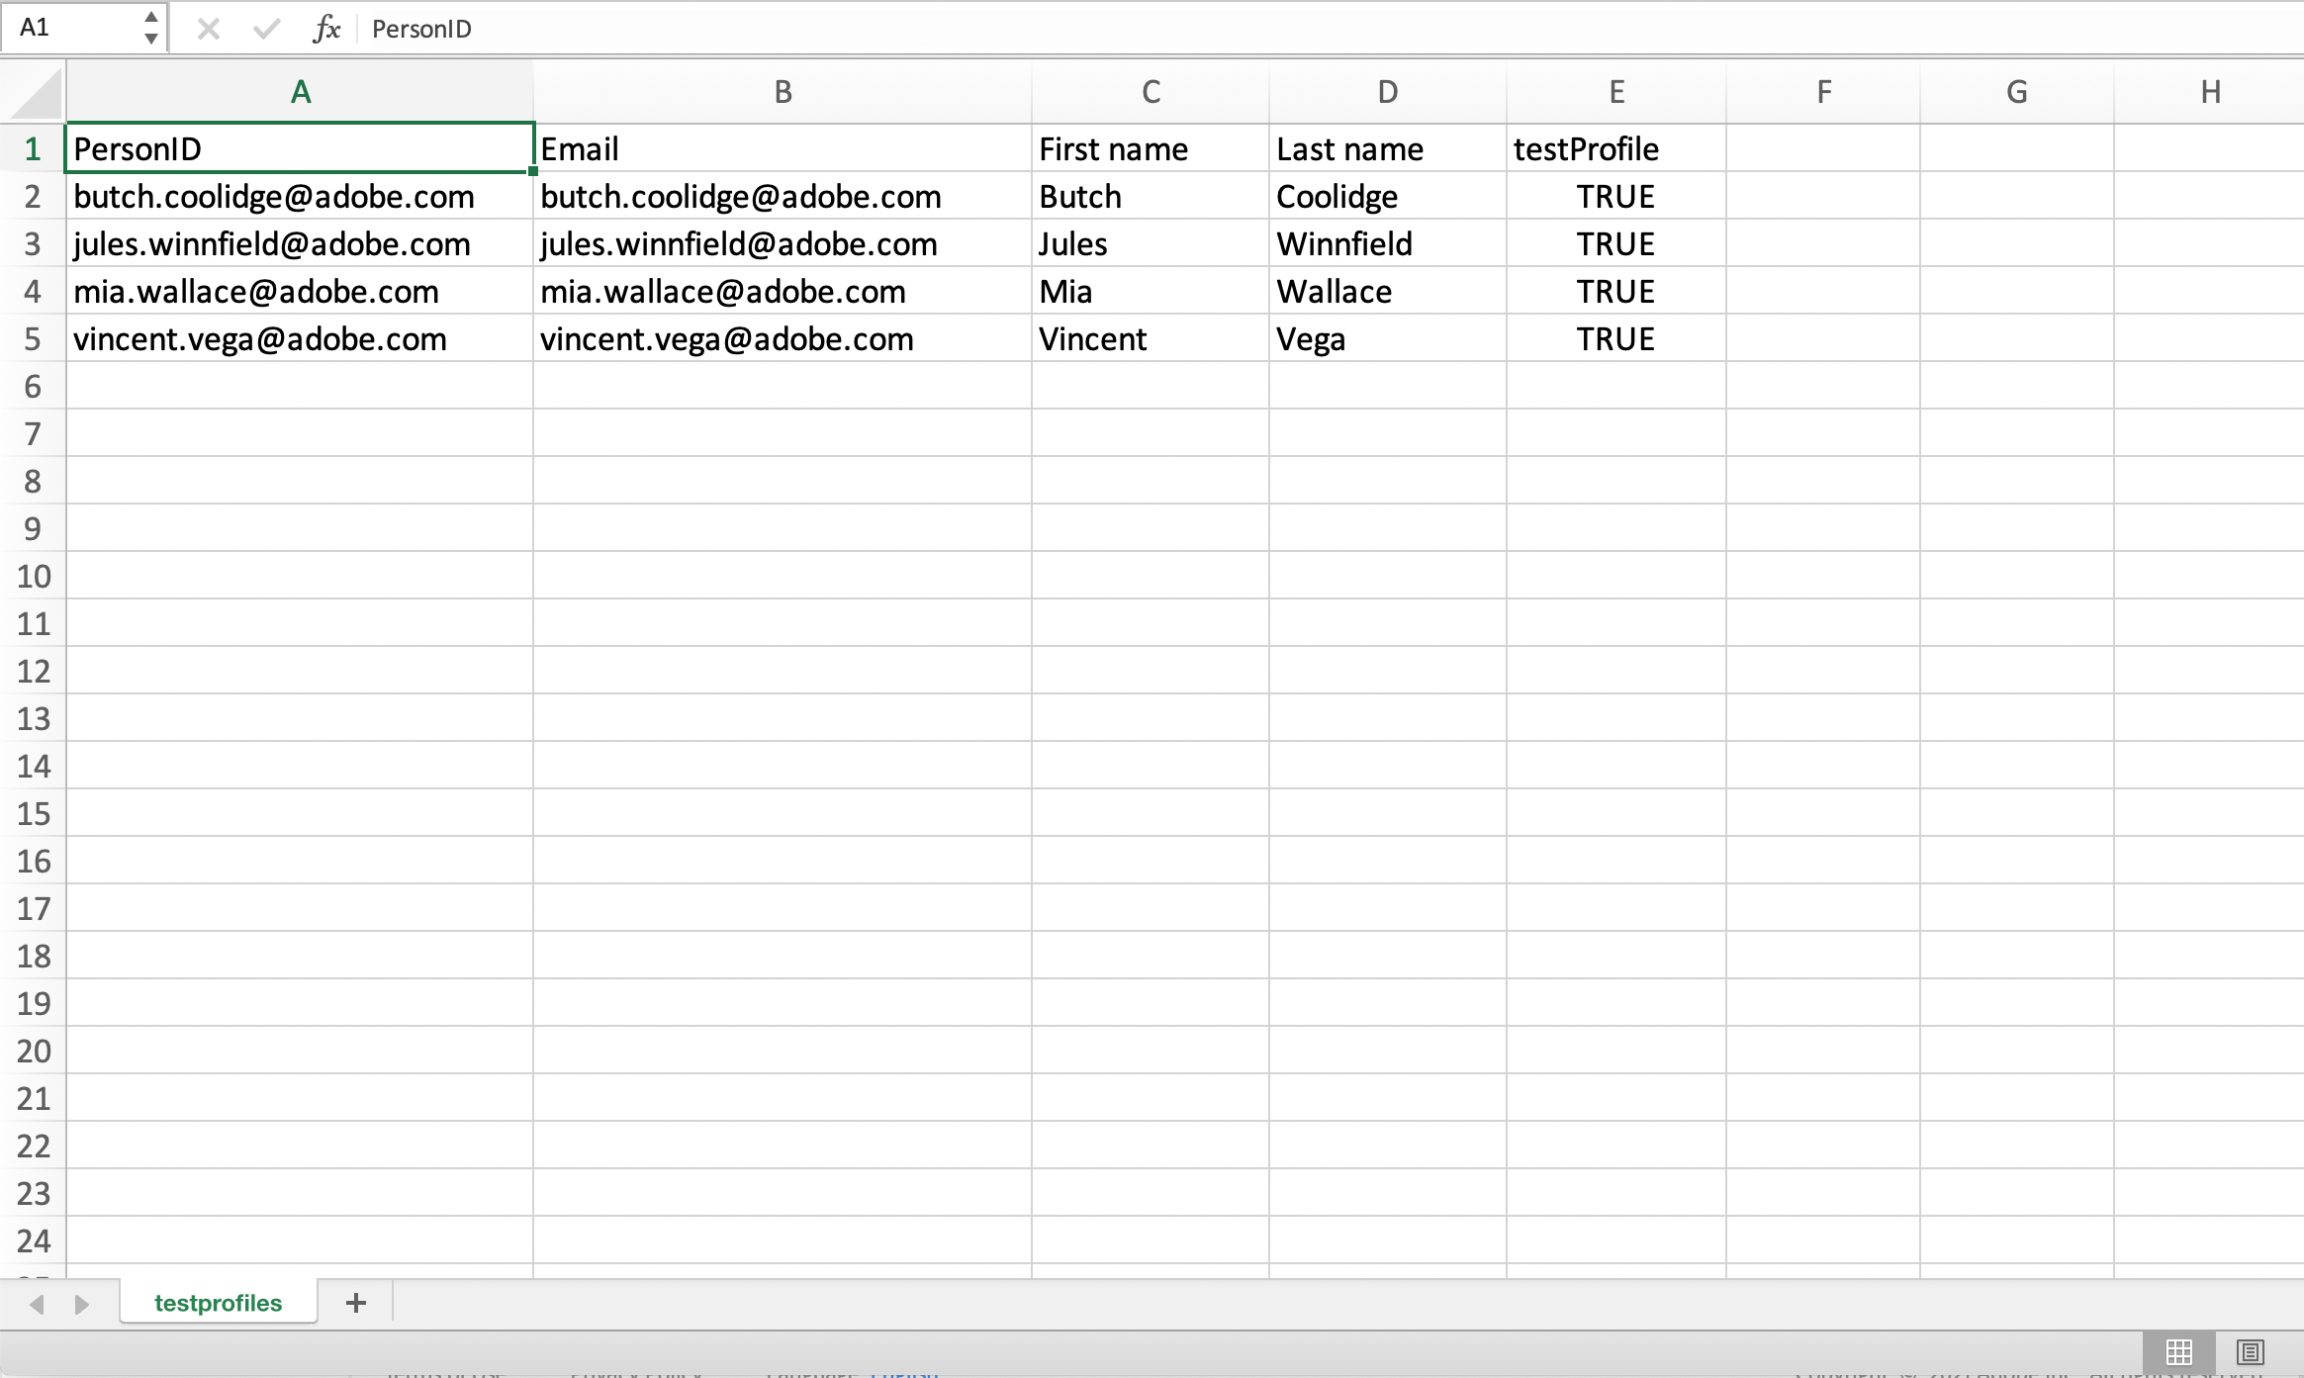Click the cancel entry X icon
The width and height of the screenshot is (2304, 1378).
click(x=208, y=29)
